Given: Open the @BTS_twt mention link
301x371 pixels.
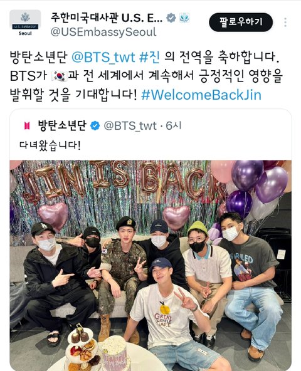Looking at the screenshot, I should click(103, 58).
